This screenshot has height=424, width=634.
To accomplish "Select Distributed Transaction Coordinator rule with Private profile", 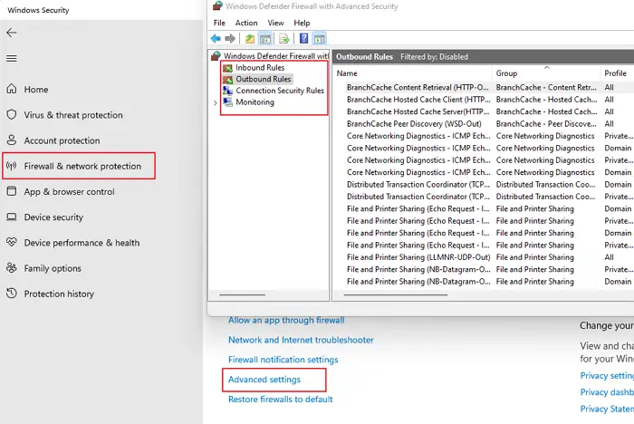I will click(418, 197).
